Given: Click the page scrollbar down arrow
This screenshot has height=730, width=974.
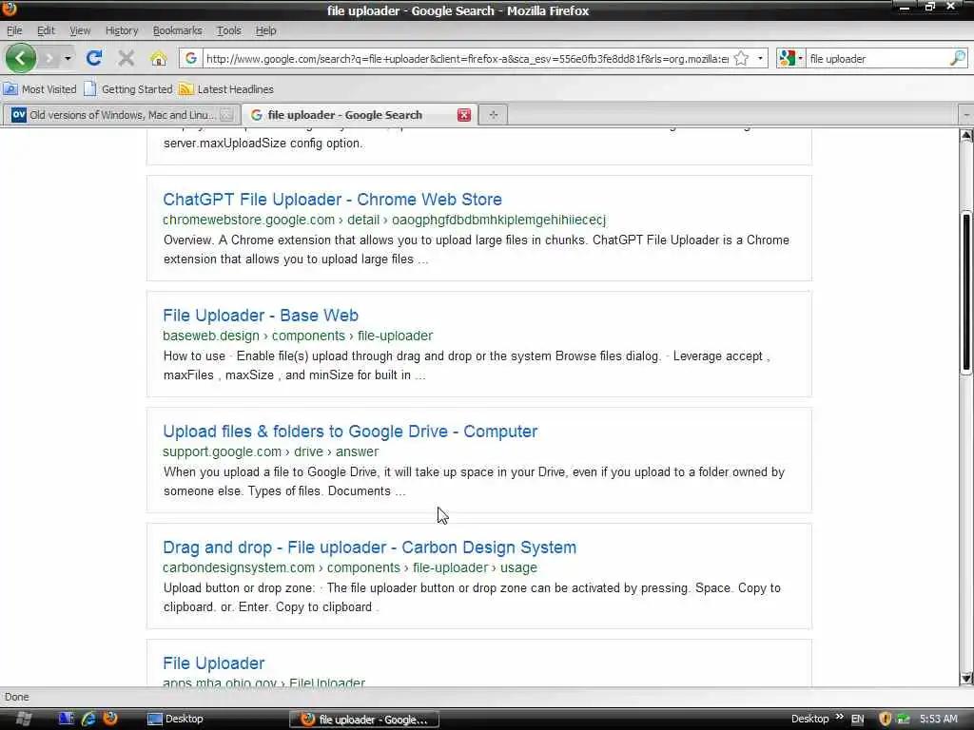Looking at the screenshot, I should 966,679.
